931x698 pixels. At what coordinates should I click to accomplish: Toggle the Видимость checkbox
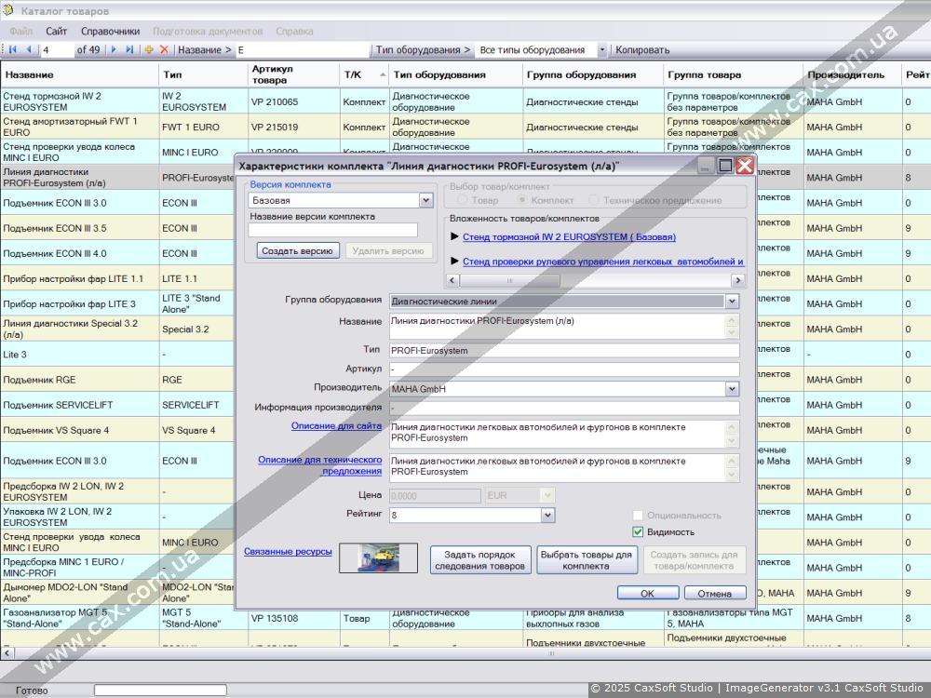point(638,532)
